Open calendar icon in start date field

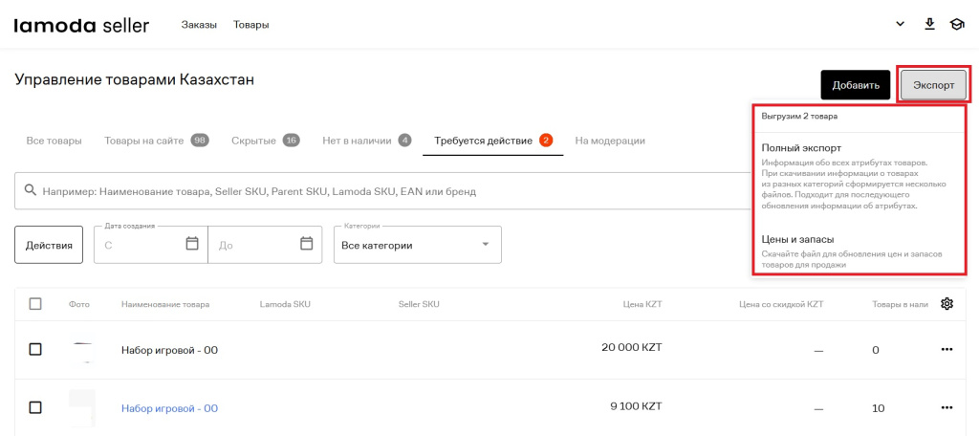click(x=192, y=244)
